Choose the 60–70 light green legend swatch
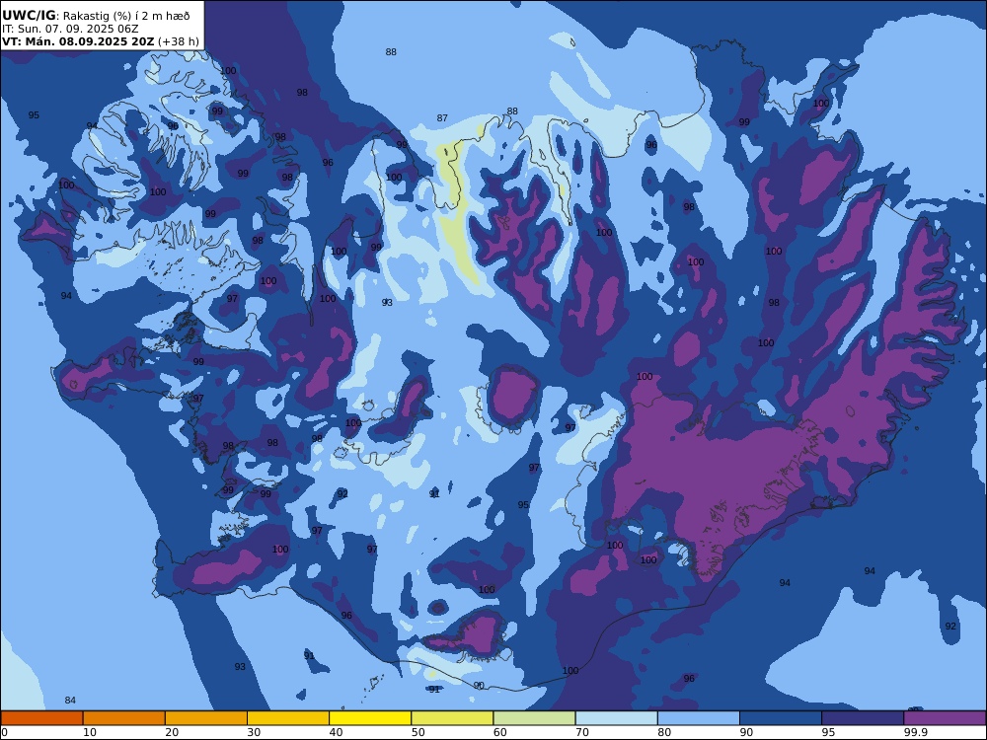 tap(534, 718)
